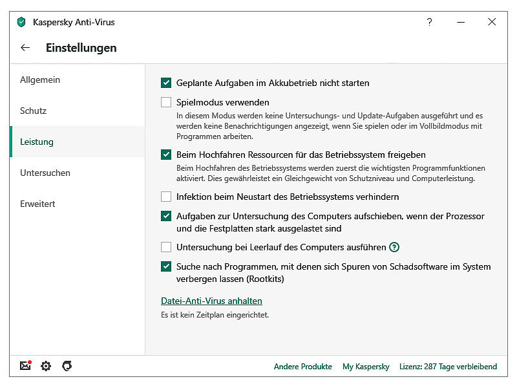Image resolution: width=517 pixels, height=388 pixels.
Task: Click the Beim Hochfahren description paragraph text
Action: pyautogui.click(x=331, y=173)
